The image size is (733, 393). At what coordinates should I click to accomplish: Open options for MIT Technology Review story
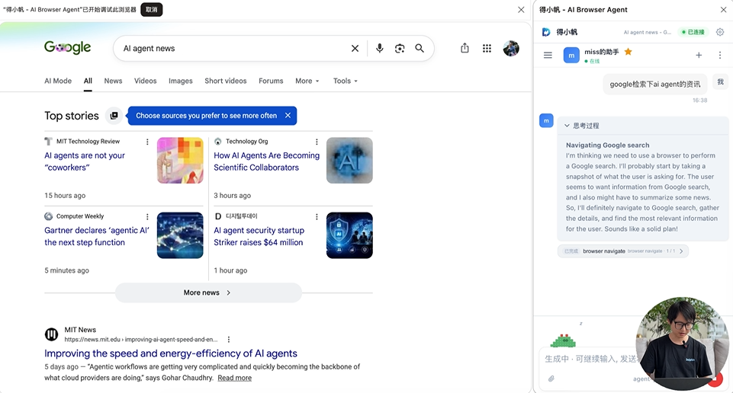147,142
